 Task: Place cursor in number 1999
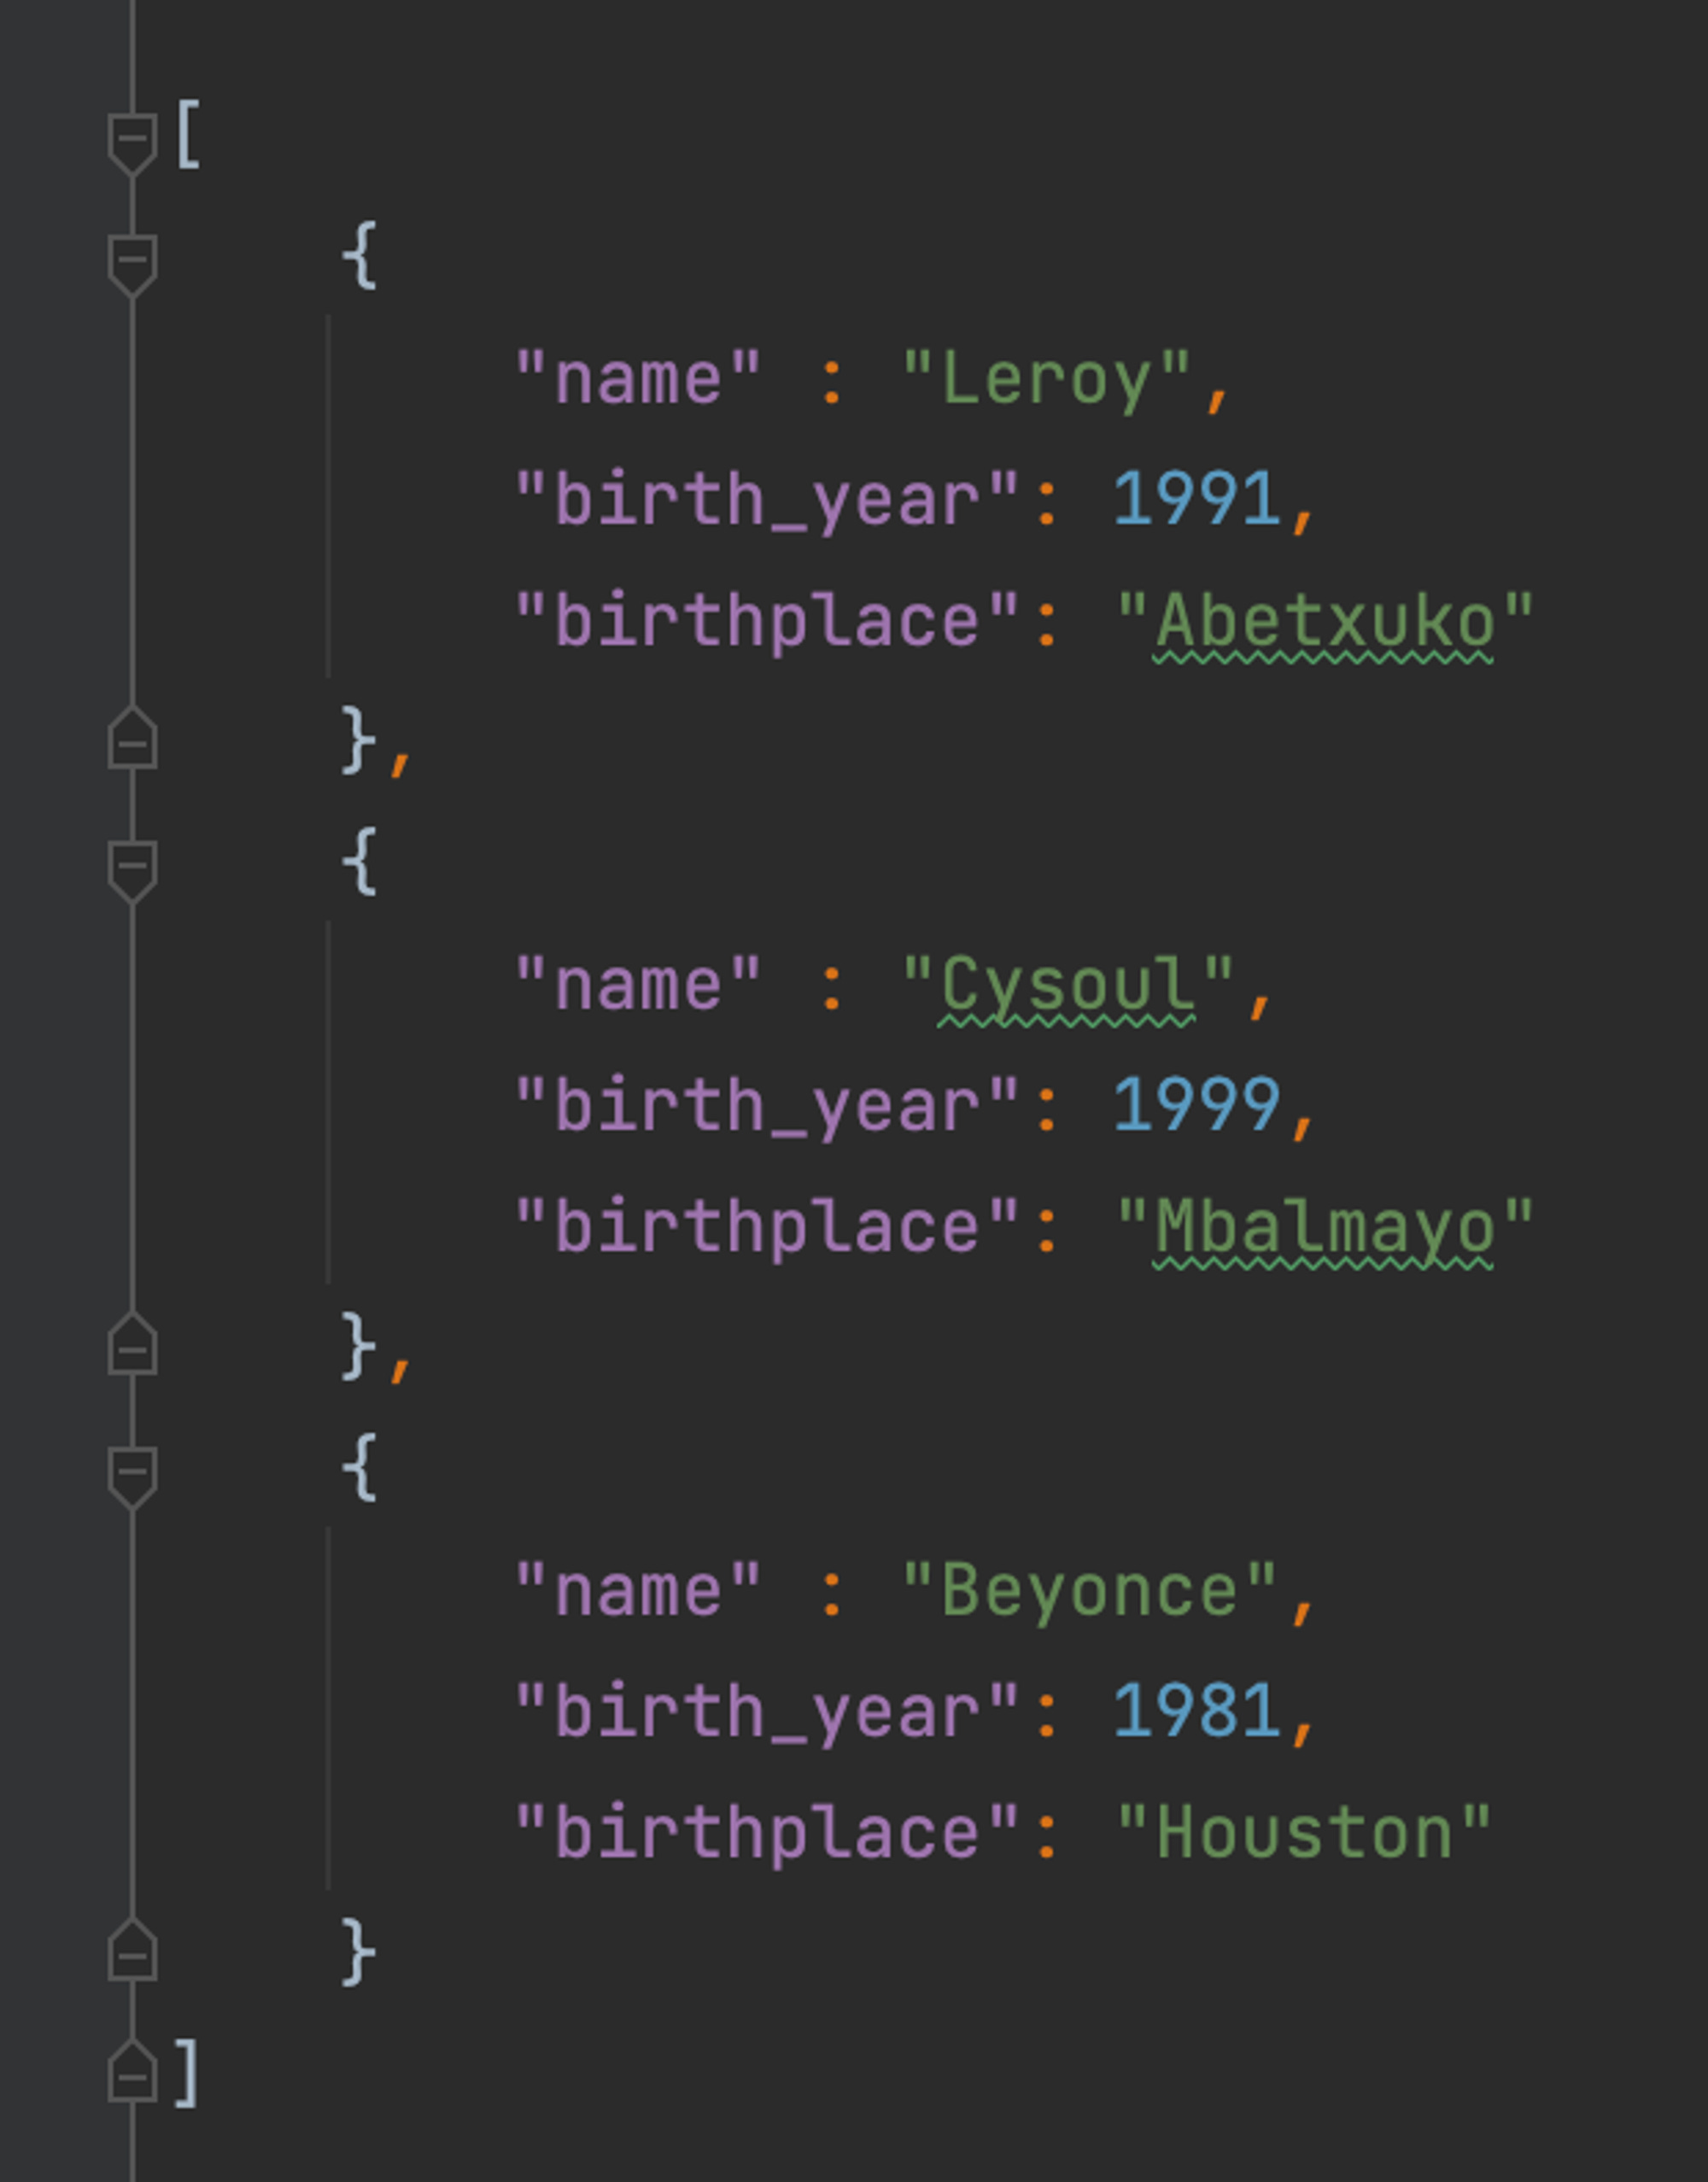pyautogui.click(x=1196, y=1106)
